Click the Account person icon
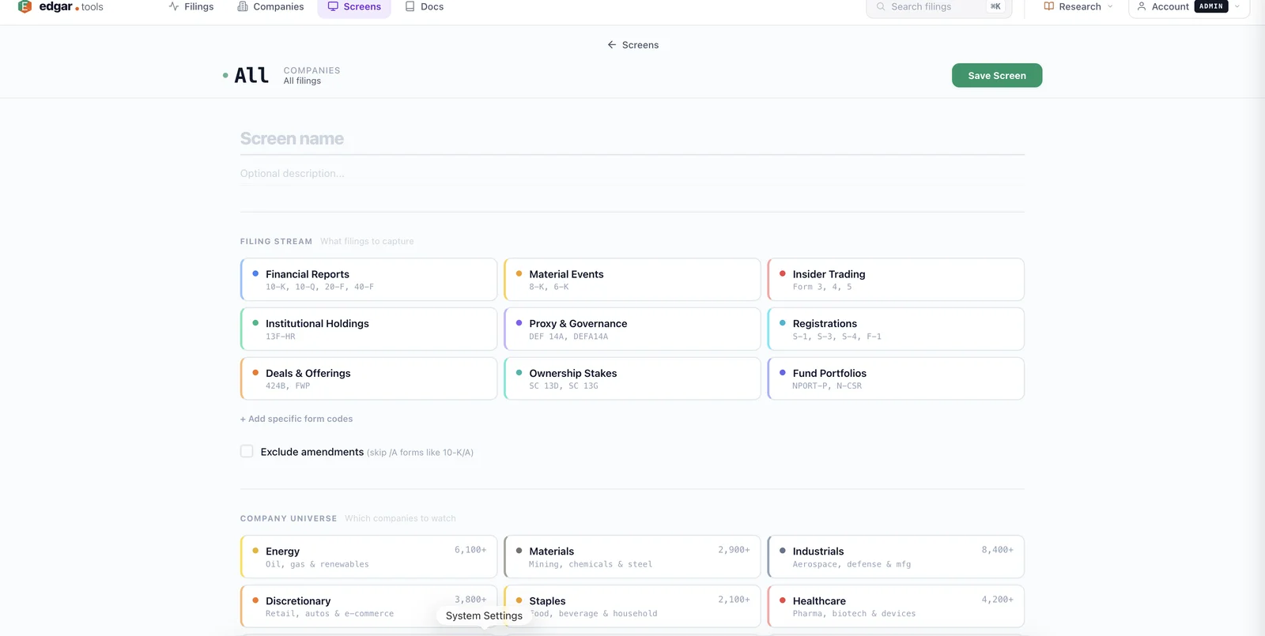 coord(1141,6)
